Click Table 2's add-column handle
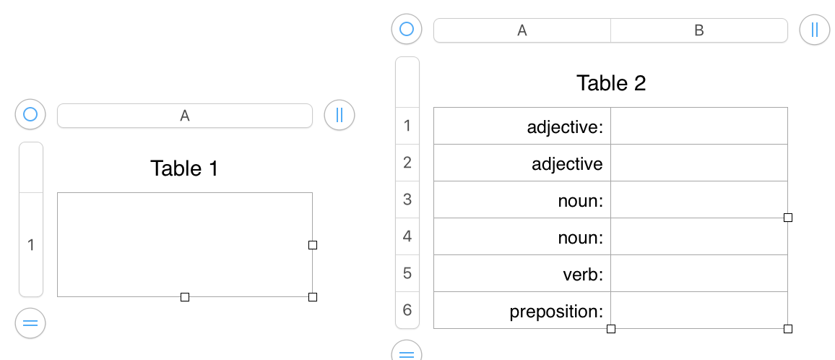 (815, 30)
